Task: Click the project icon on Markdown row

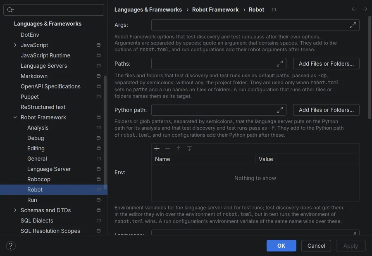Action: (98, 76)
